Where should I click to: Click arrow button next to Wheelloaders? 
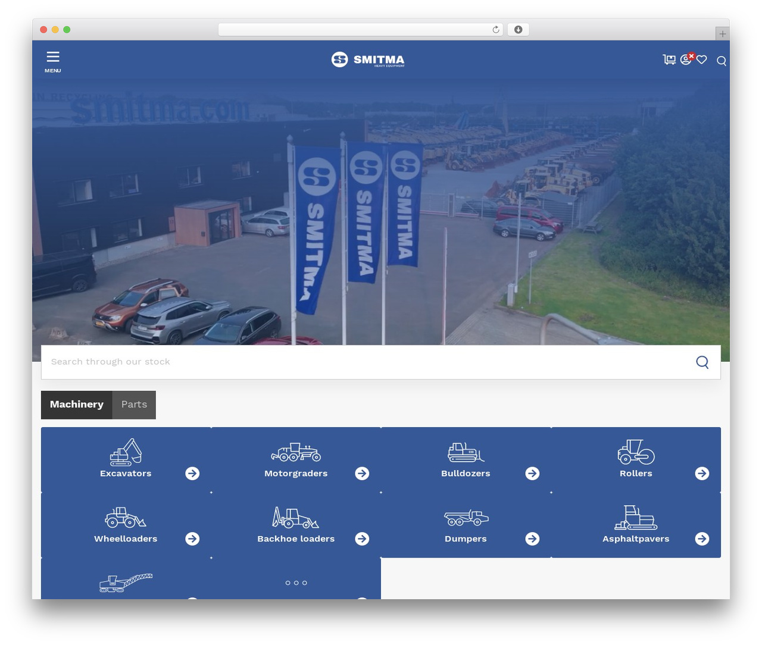(192, 538)
